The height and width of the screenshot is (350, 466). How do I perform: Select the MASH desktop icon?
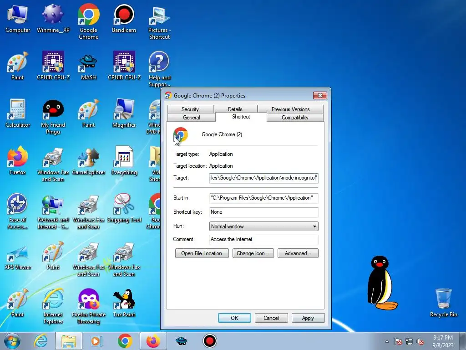click(x=88, y=67)
